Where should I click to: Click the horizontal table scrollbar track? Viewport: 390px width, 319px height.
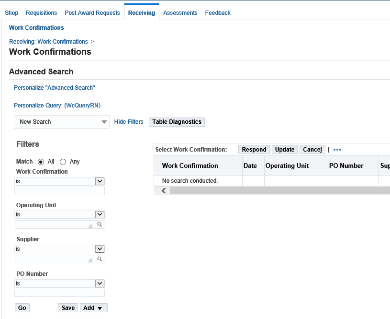click(x=280, y=191)
